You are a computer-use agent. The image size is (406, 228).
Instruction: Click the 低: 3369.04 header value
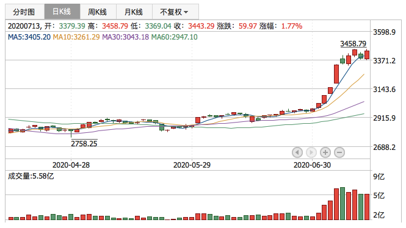(151, 26)
